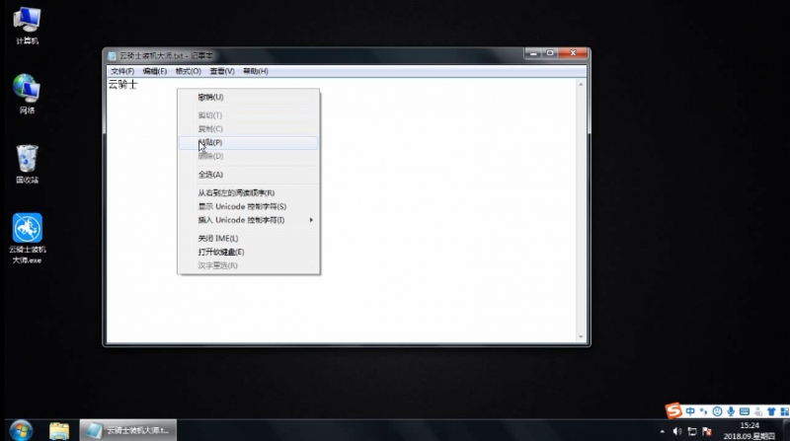The image size is (790, 441).
Task: Click the Sogou user account icon
Action: 757,411
